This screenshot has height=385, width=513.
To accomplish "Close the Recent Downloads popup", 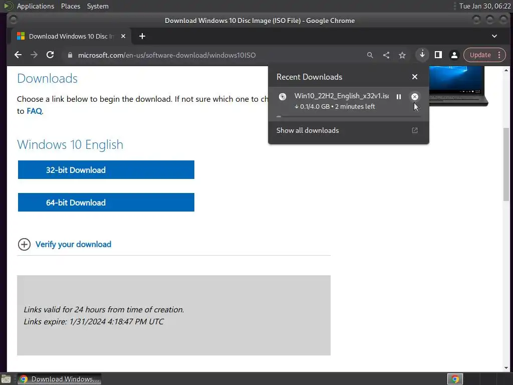I will (x=414, y=77).
